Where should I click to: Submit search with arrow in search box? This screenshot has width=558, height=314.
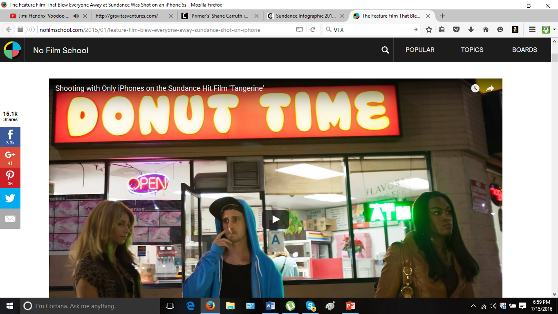pyautogui.click(x=415, y=29)
